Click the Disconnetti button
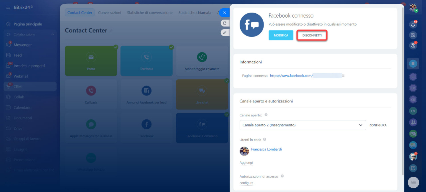 (x=312, y=35)
